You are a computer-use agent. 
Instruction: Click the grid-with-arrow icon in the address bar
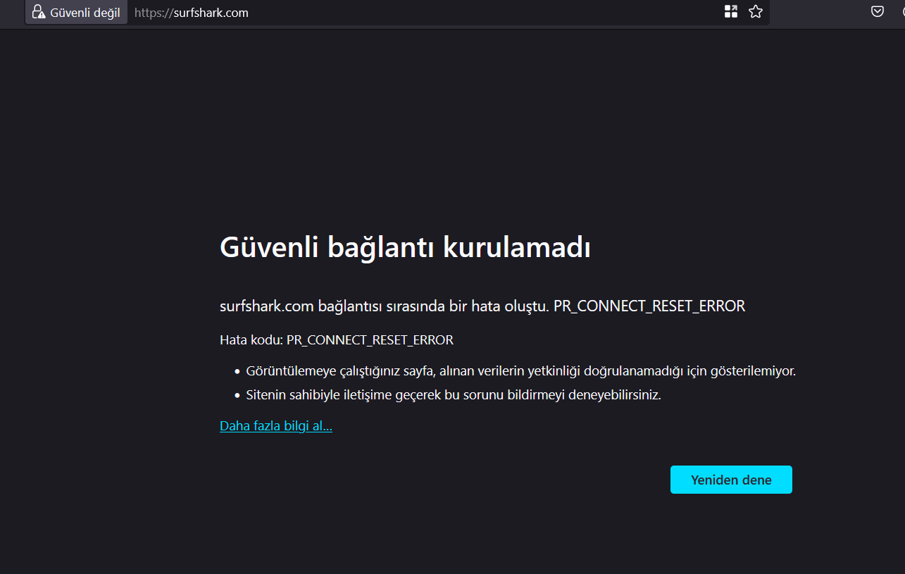coord(731,12)
